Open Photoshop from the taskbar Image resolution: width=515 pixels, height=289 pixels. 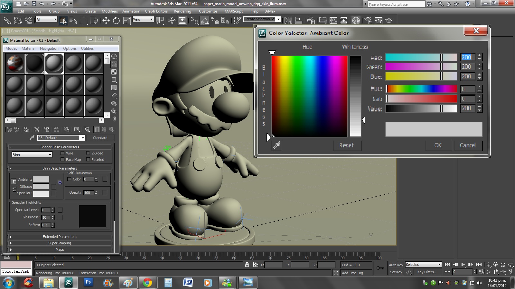(88, 283)
